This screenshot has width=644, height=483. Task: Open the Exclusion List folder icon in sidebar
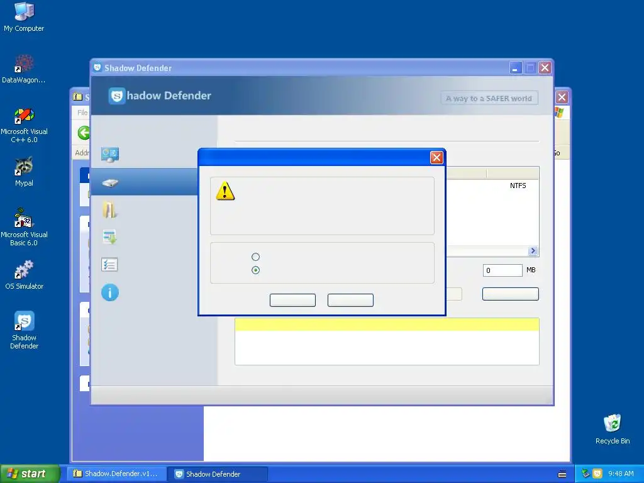click(x=109, y=209)
